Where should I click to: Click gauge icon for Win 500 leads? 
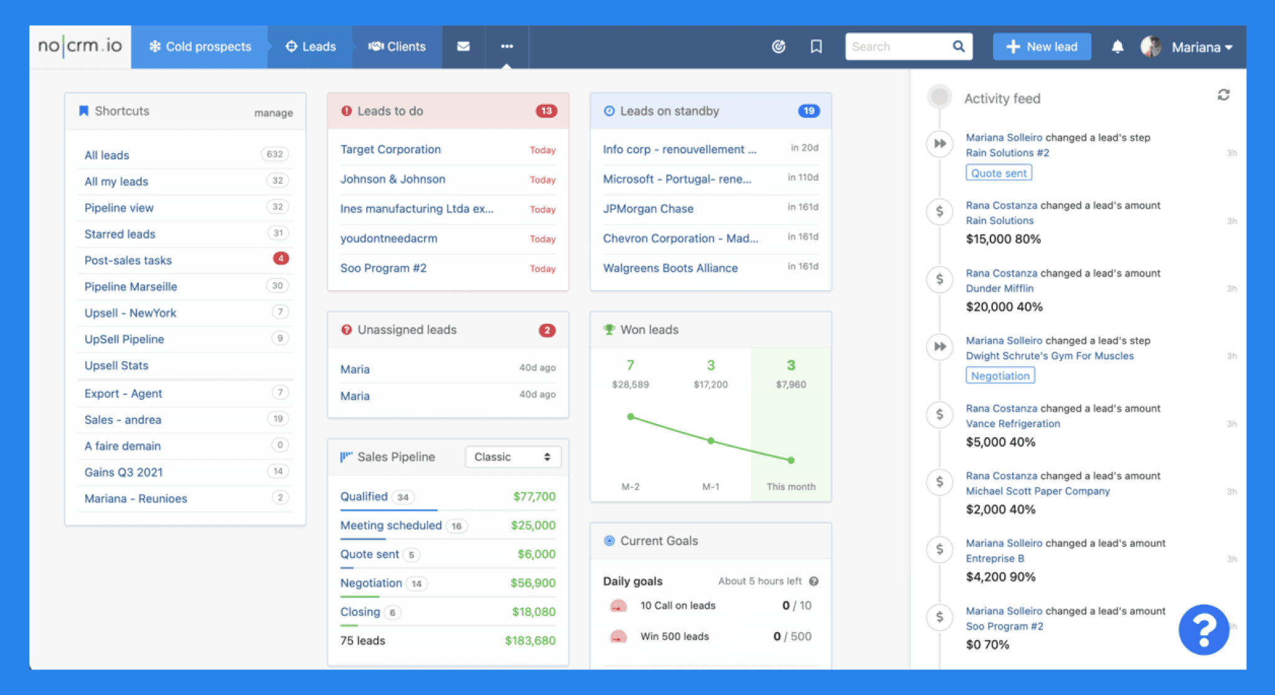click(618, 636)
